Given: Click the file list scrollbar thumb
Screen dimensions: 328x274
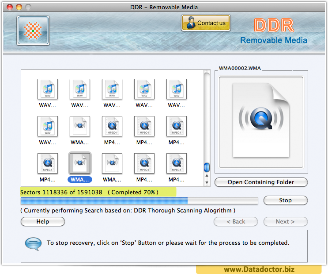Looking at the screenshot, I should pos(207,167).
